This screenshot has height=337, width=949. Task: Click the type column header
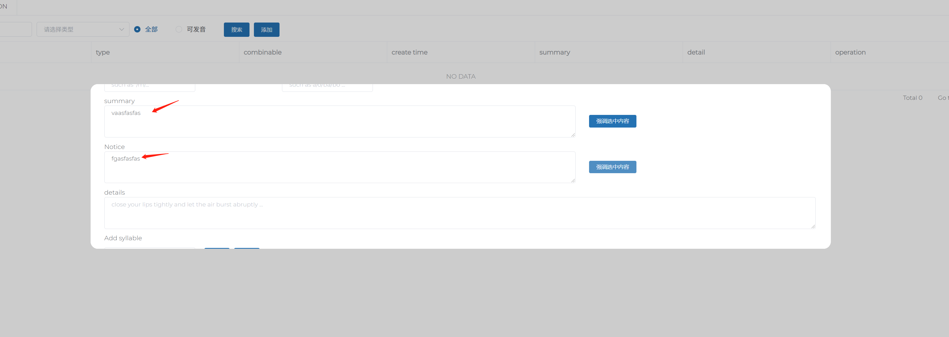103,52
